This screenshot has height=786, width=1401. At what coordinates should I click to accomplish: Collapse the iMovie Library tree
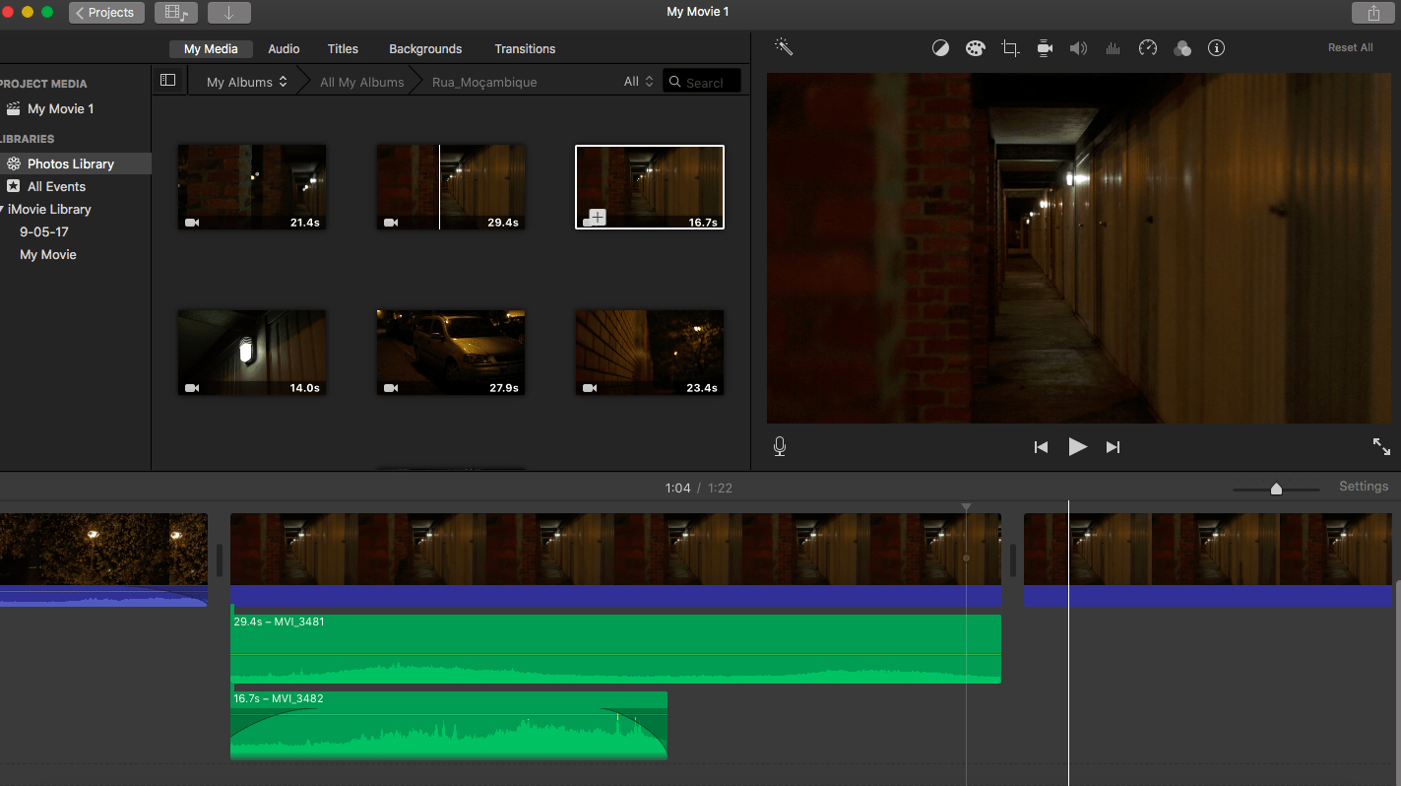3,209
